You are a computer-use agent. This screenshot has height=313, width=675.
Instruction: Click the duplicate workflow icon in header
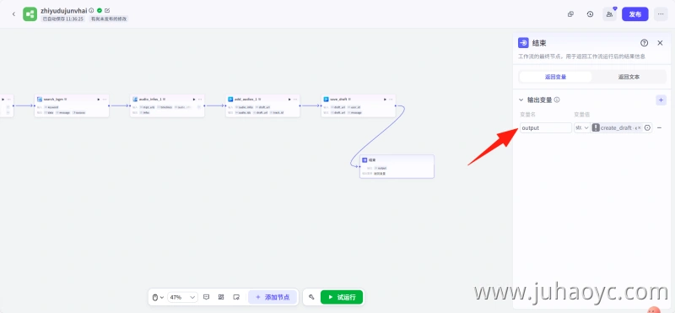[x=570, y=14]
